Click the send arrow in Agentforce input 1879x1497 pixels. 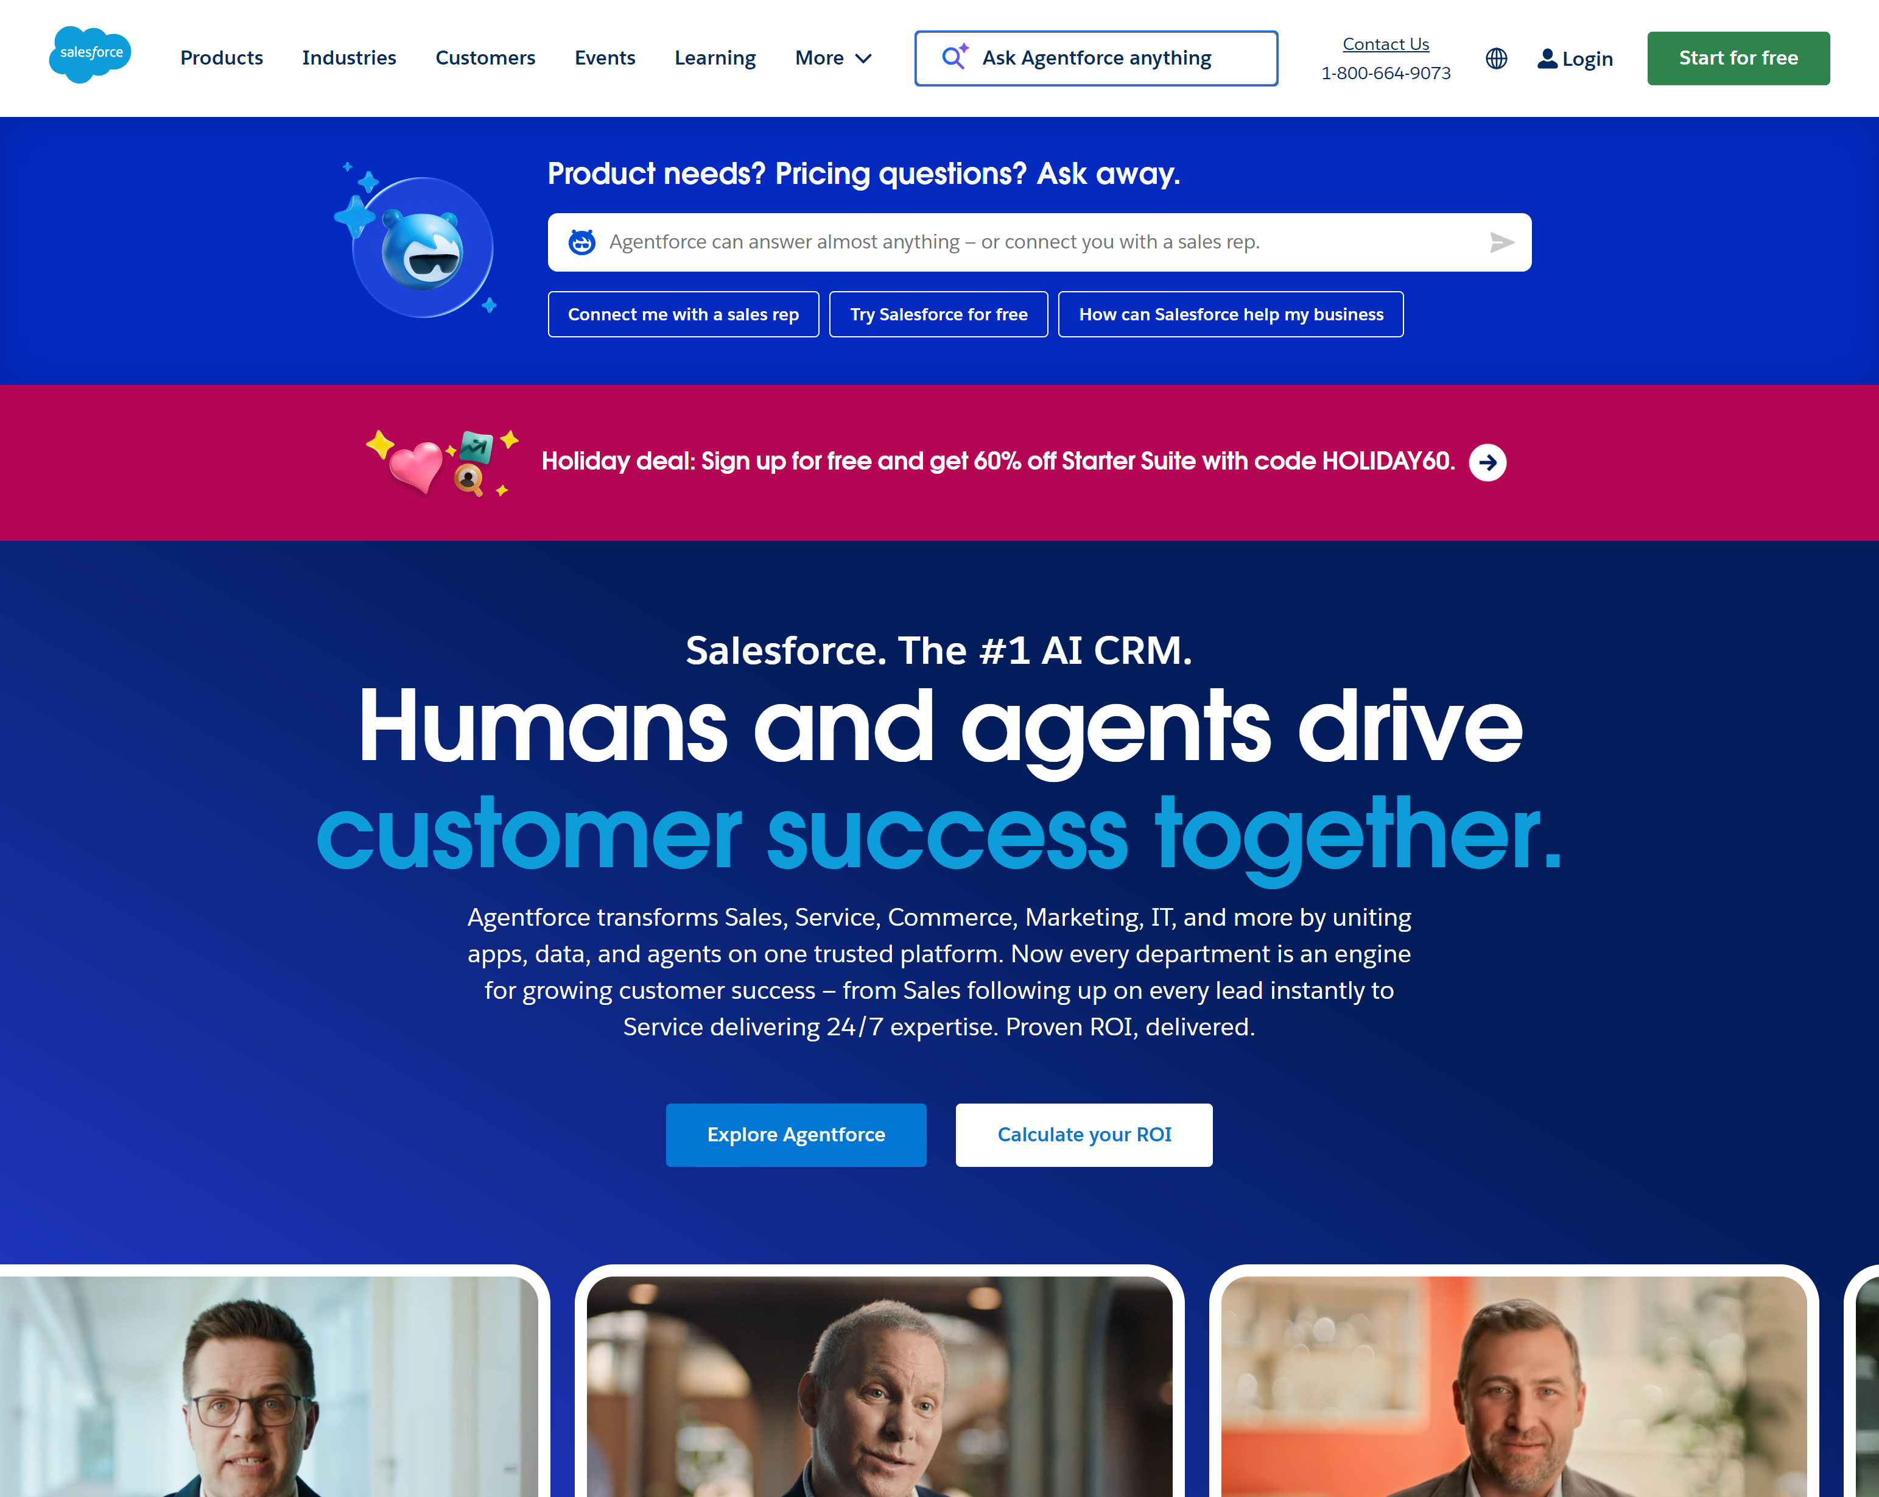click(x=1501, y=242)
